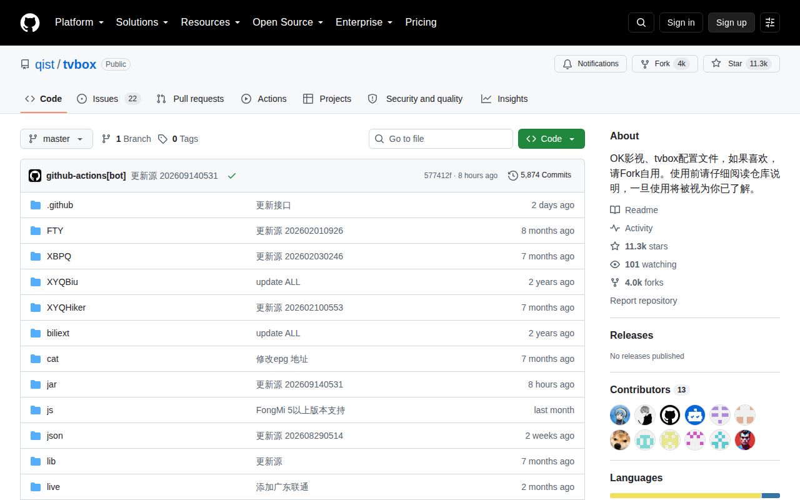Screen dimensions: 800x500
Task: Switch to the Projects tab
Action: [327, 99]
